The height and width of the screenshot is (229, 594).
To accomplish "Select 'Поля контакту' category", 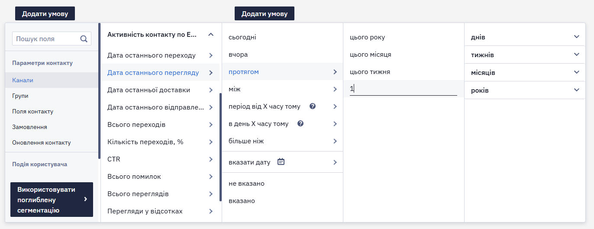I will pos(52,111).
